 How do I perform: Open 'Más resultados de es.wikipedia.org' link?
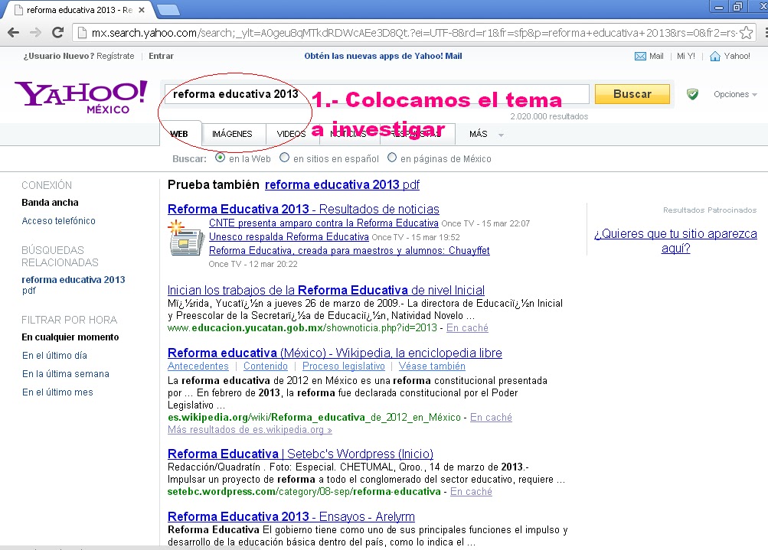(x=250, y=430)
